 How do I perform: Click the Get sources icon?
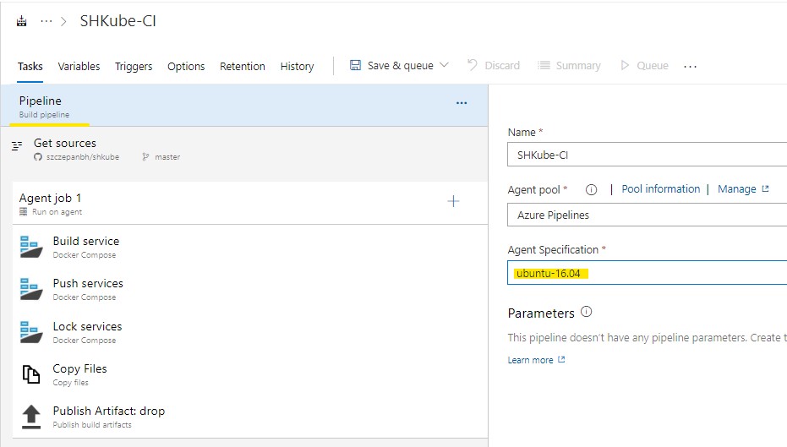point(17,145)
